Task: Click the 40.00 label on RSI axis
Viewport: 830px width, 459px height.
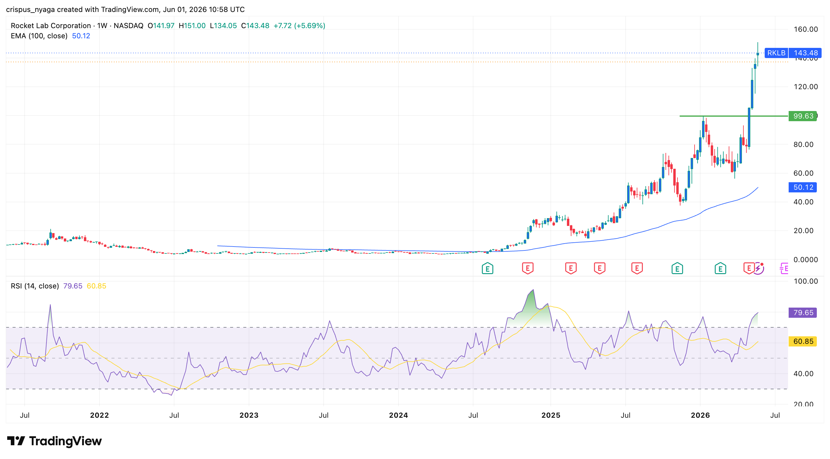Action: [x=803, y=374]
